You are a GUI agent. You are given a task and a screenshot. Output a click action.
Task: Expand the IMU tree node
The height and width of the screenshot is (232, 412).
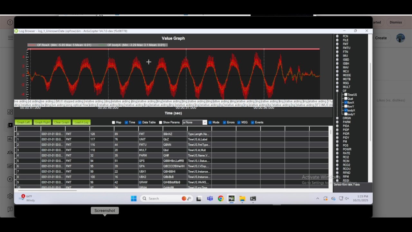coord(337,56)
